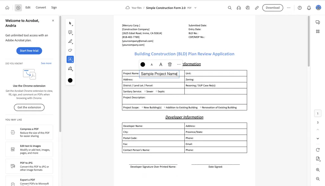
Task: Select the Draw pencil tool
Action: coord(70,41)
